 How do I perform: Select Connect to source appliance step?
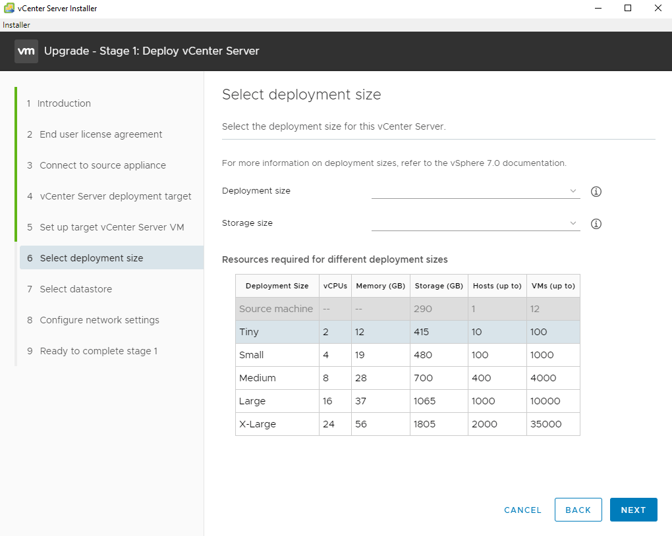pos(103,165)
